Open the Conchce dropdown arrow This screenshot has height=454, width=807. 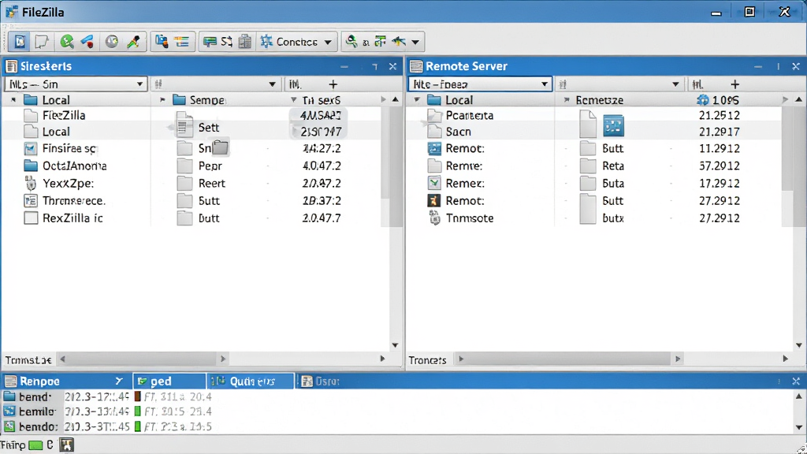pos(328,43)
